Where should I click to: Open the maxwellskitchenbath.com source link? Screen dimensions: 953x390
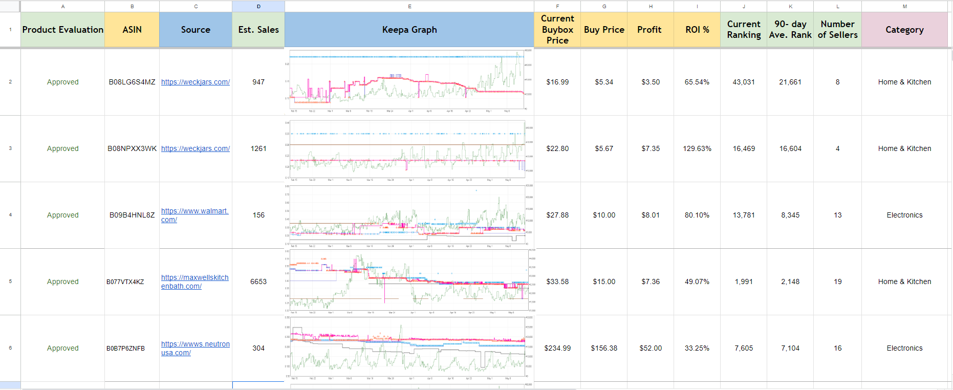coord(194,278)
